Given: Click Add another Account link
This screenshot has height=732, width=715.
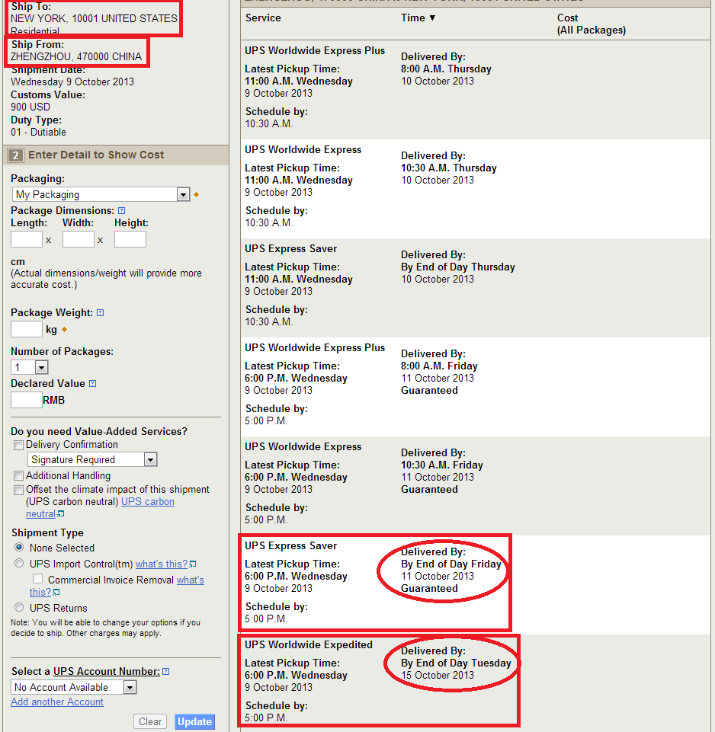Looking at the screenshot, I should 57,702.
